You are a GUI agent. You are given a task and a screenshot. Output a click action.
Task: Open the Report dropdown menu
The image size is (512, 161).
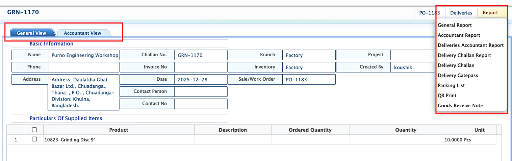(x=490, y=13)
